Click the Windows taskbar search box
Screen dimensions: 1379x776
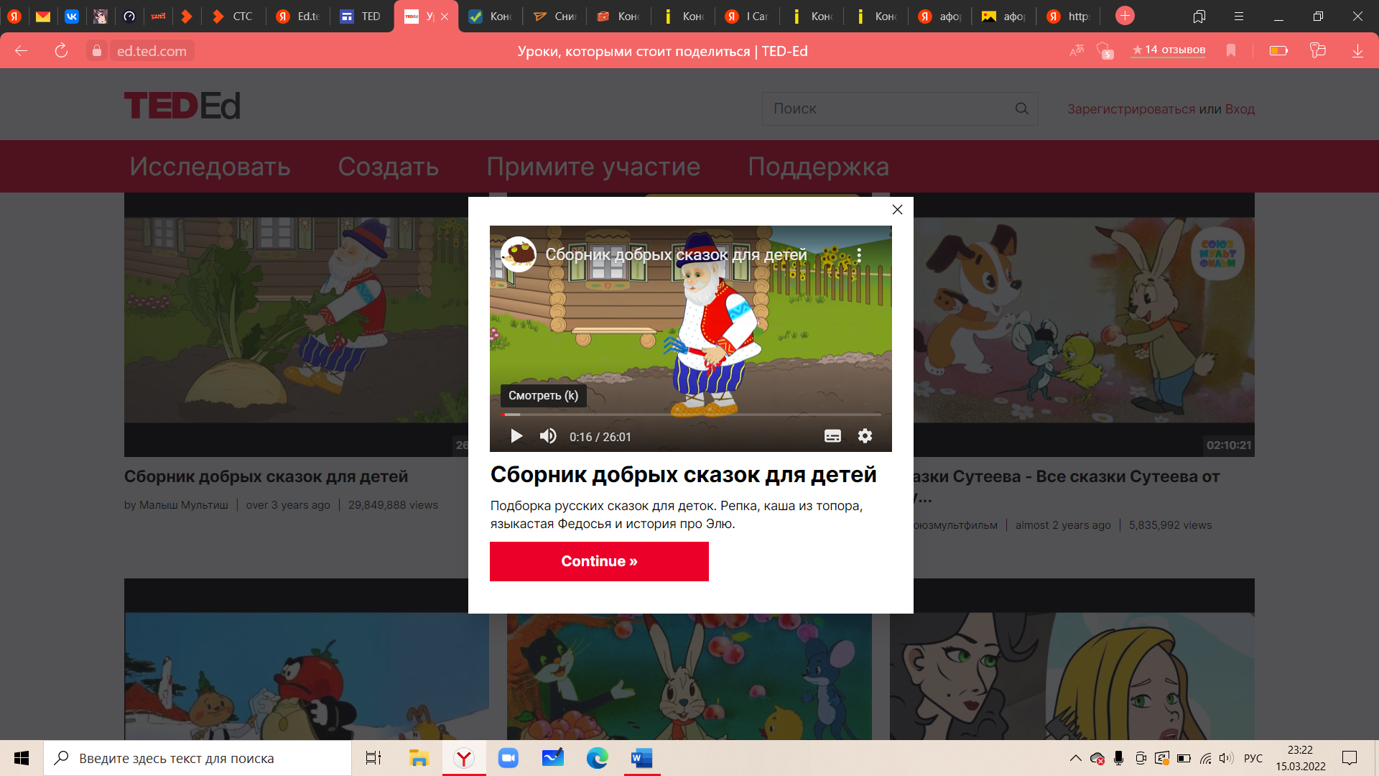tap(198, 758)
